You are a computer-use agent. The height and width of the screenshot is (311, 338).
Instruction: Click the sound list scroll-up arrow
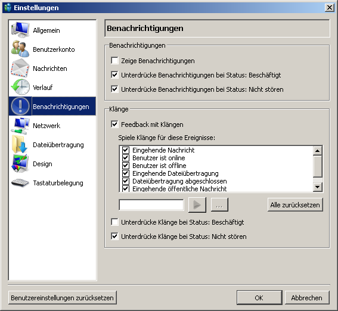(318, 151)
